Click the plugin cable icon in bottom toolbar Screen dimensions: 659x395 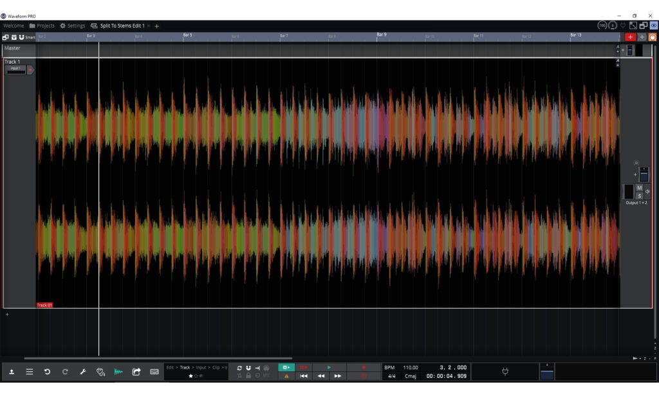point(100,372)
